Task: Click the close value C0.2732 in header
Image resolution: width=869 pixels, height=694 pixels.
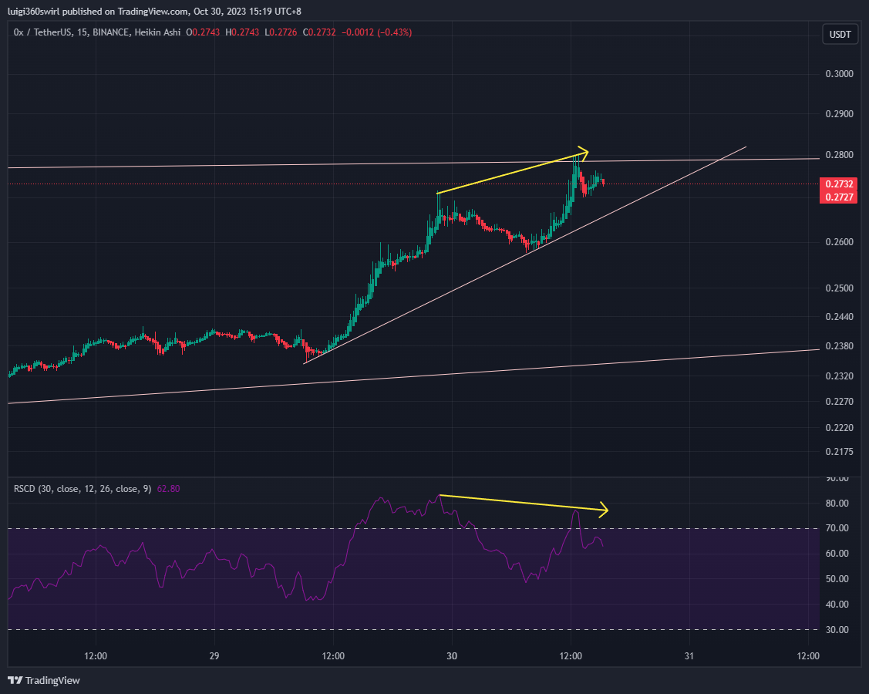Action: (319, 32)
